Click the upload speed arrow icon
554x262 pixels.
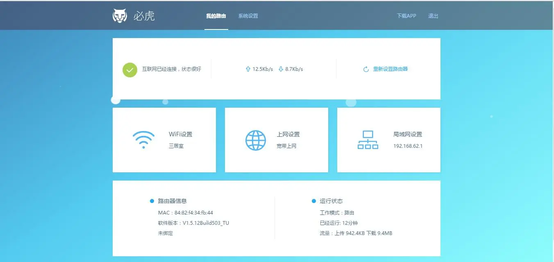[248, 69]
